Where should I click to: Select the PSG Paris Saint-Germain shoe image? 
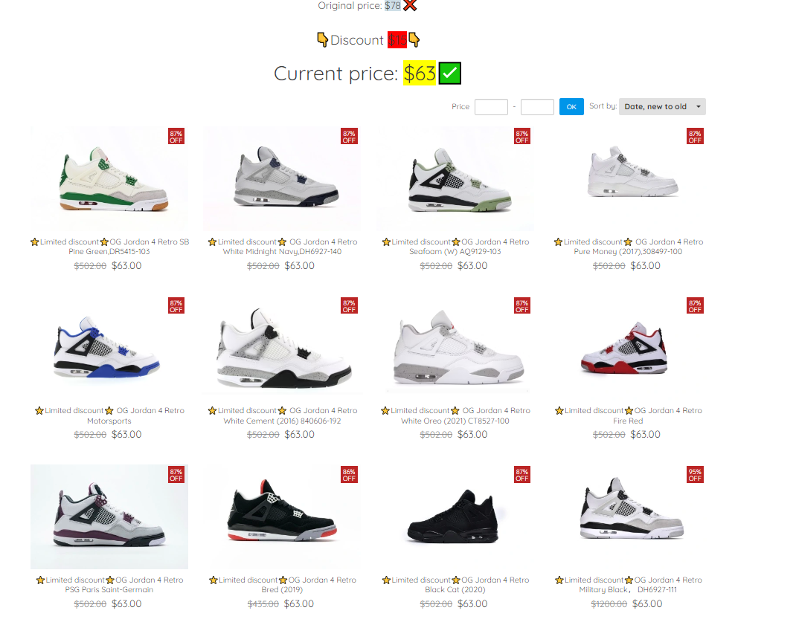point(109,516)
